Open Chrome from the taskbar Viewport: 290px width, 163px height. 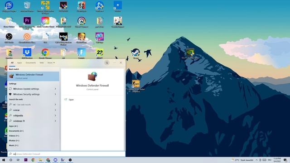pyautogui.click(x=33, y=160)
